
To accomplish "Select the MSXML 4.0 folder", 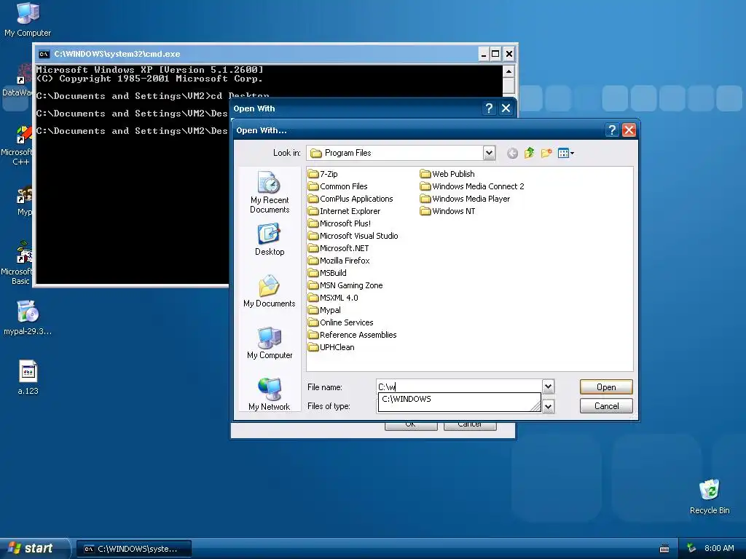I will pyautogui.click(x=333, y=298).
